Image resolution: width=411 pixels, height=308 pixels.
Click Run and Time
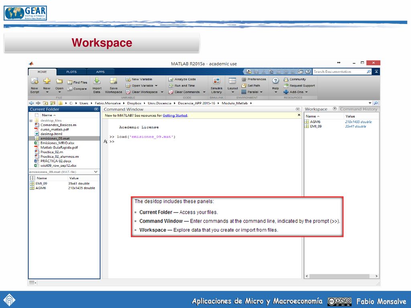[x=182, y=86]
